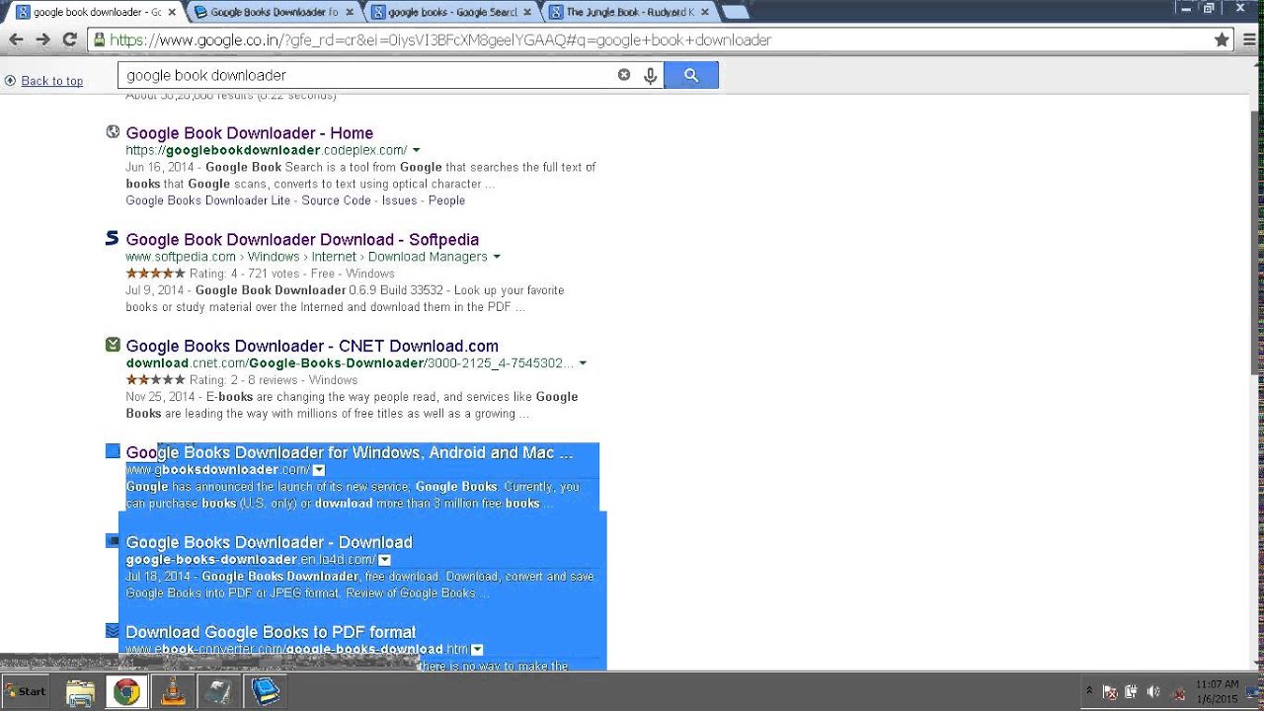
Task: Close the 'The Jungle Book' tab
Action: tap(704, 13)
